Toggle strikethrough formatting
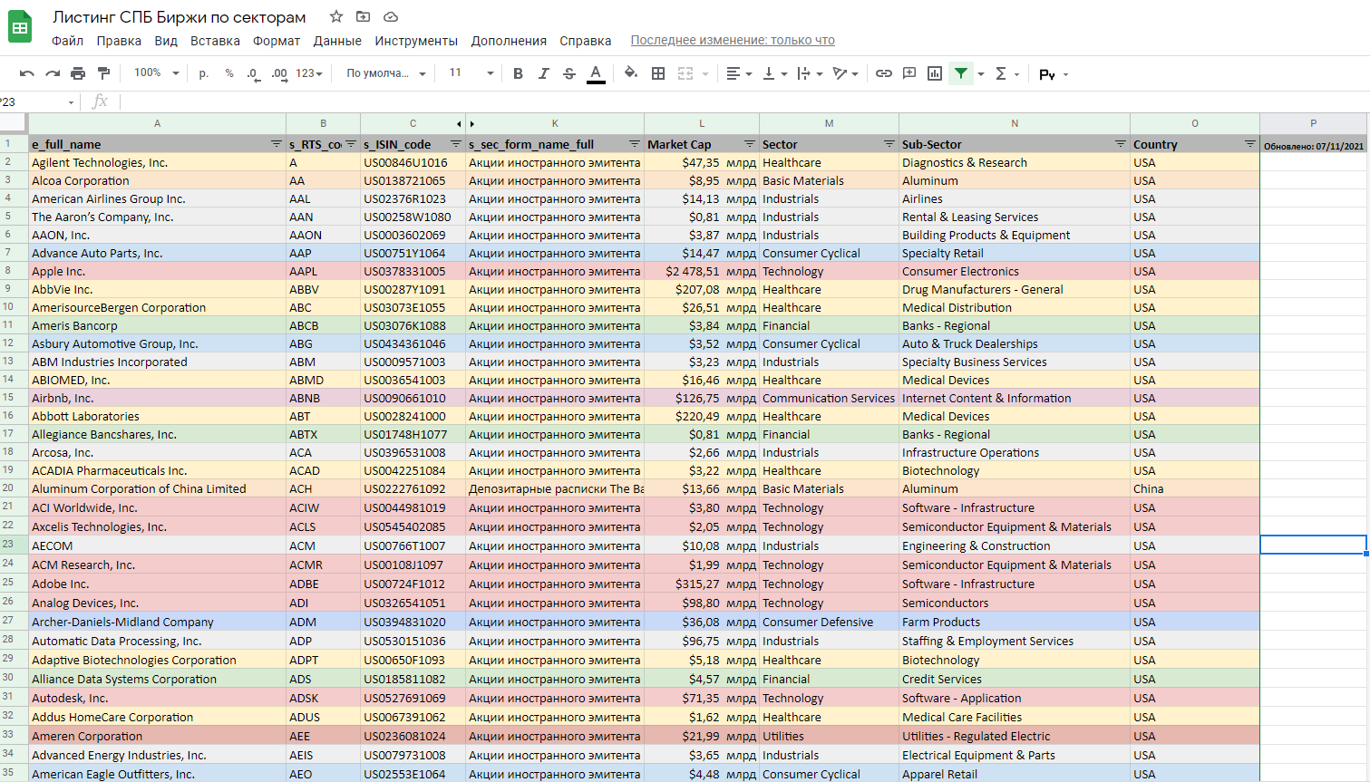The height and width of the screenshot is (782, 1370). 568,73
